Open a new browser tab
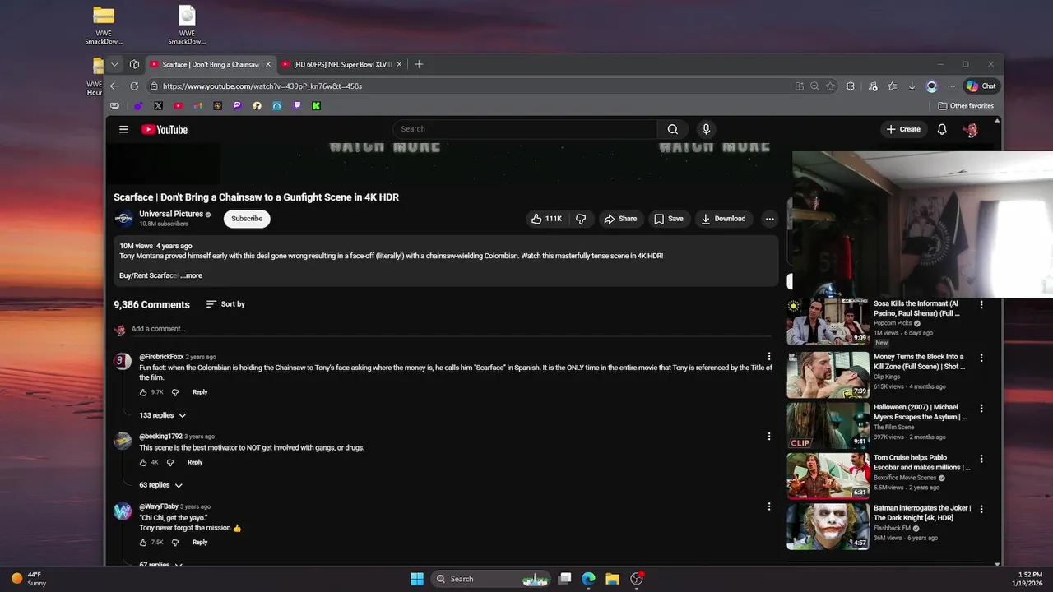This screenshot has height=592, width=1053. click(419, 64)
